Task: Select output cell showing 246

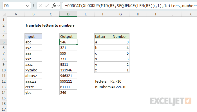Action: tap(68, 92)
